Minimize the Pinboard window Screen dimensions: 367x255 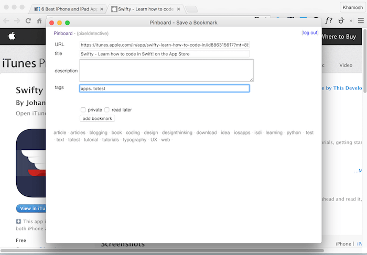(x=59, y=23)
